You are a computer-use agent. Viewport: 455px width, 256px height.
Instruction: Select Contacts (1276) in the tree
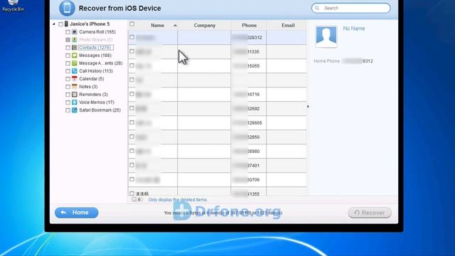(x=95, y=48)
